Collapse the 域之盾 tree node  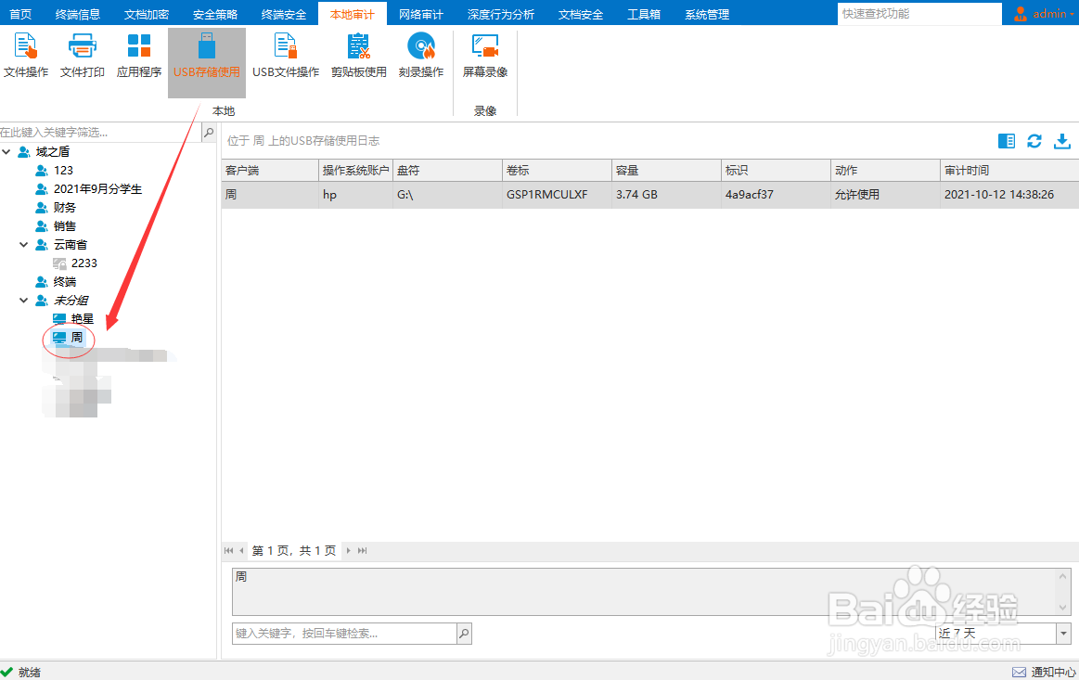pos(7,151)
